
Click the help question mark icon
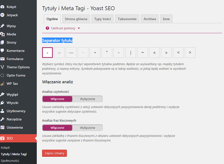click(47, 28)
